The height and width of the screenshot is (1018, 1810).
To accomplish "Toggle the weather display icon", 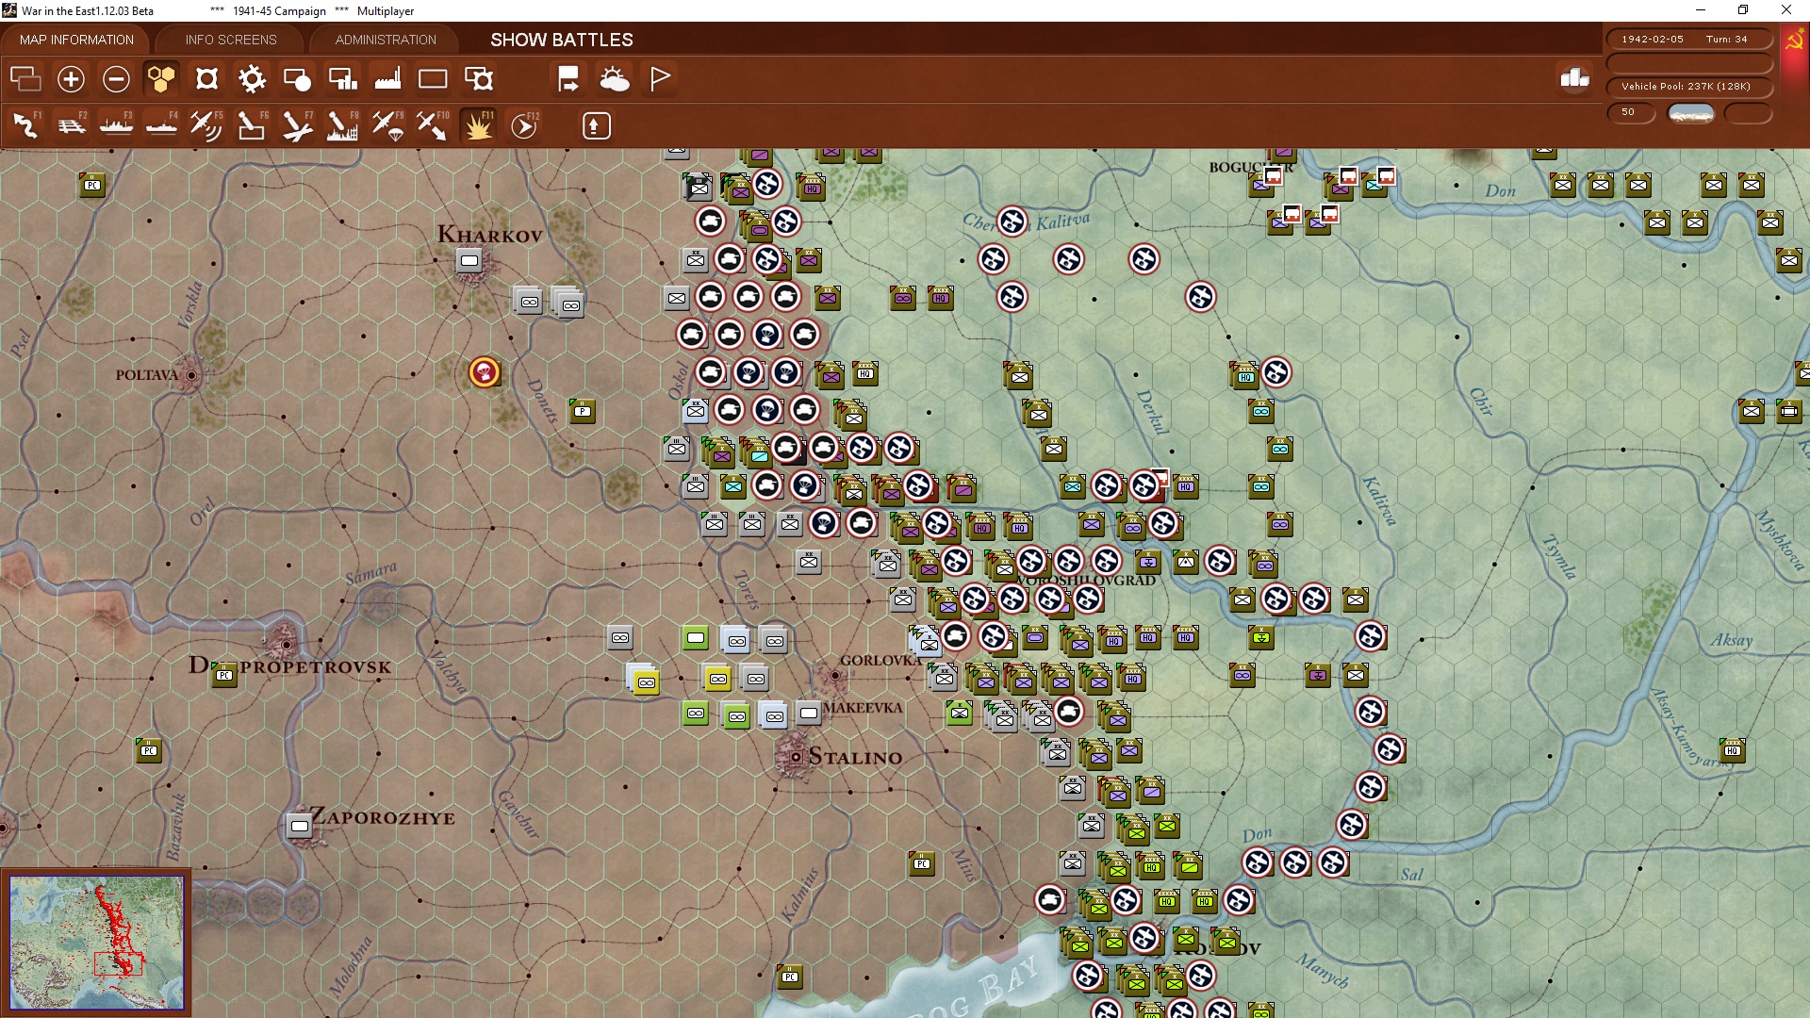I will pos(614,79).
